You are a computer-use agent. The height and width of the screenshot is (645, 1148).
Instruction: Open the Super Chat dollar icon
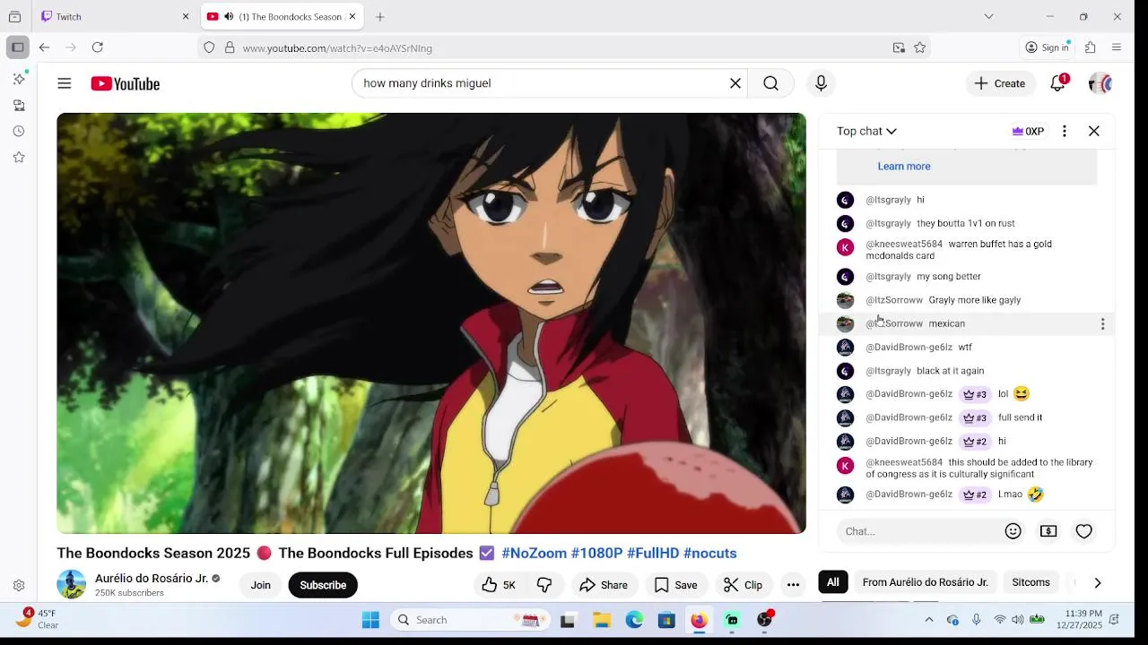coord(1048,531)
